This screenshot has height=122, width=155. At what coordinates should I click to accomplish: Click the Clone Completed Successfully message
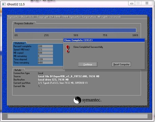coord(88,47)
